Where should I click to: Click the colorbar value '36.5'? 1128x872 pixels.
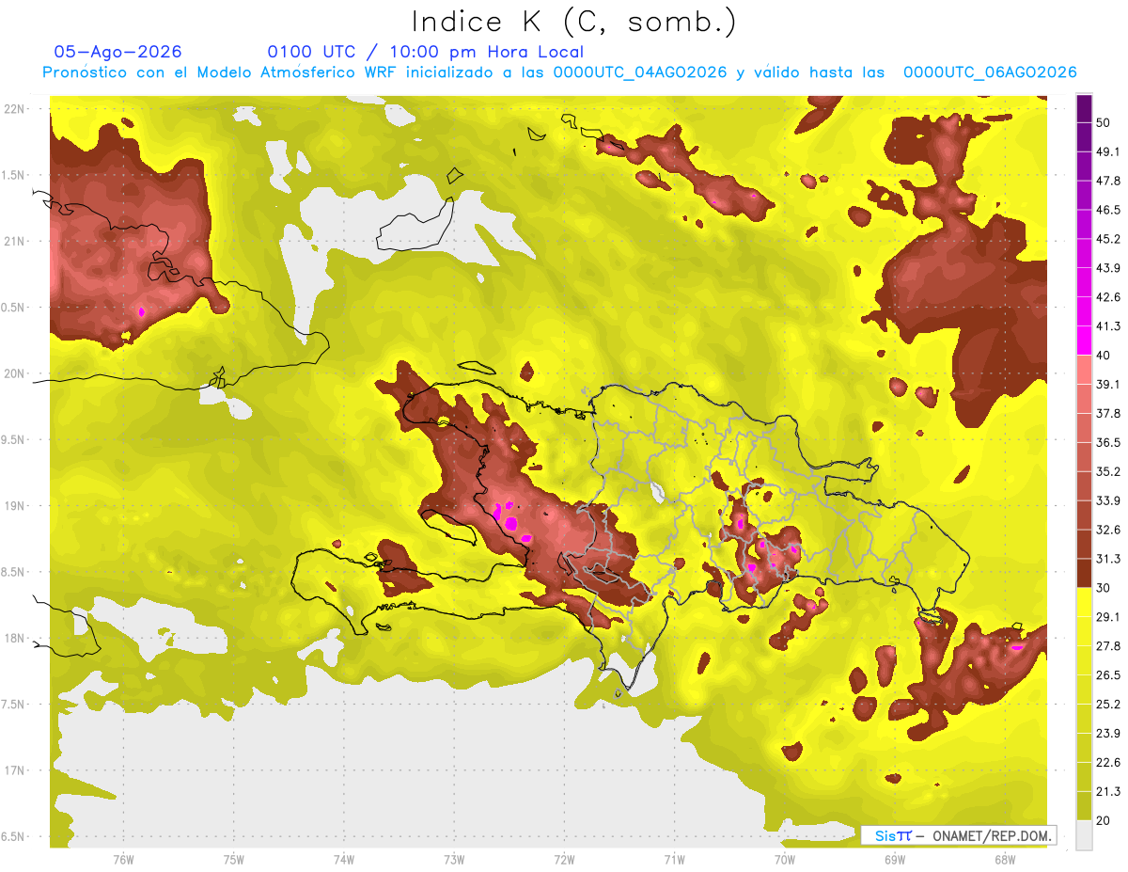coord(1107,442)
